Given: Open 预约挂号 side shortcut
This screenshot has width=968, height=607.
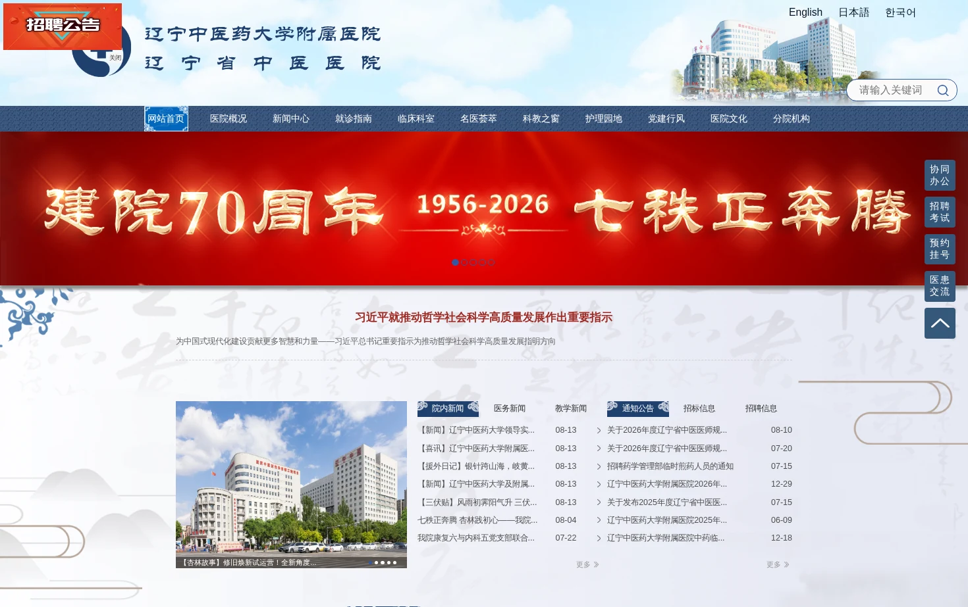Looking at the screenshot, I should click(940, 249).
